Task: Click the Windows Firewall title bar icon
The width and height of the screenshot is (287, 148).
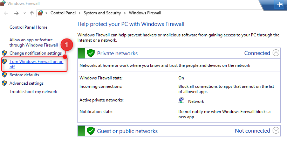Action: (x=3, y=3)
